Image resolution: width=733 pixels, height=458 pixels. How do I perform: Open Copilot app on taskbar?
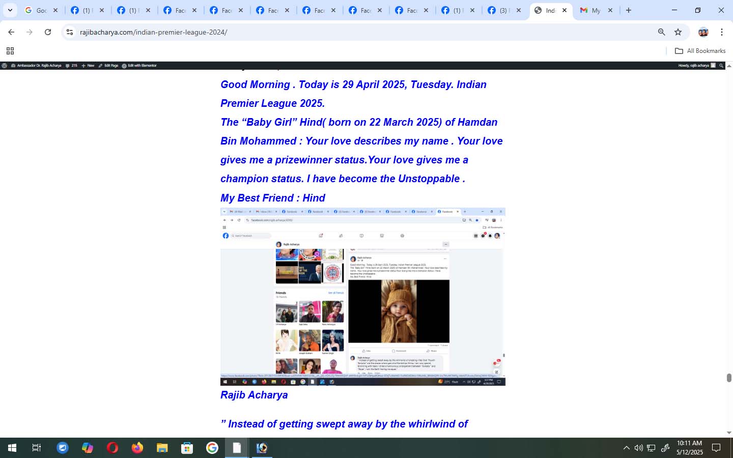pyautogui.click(x=88, y=448)
